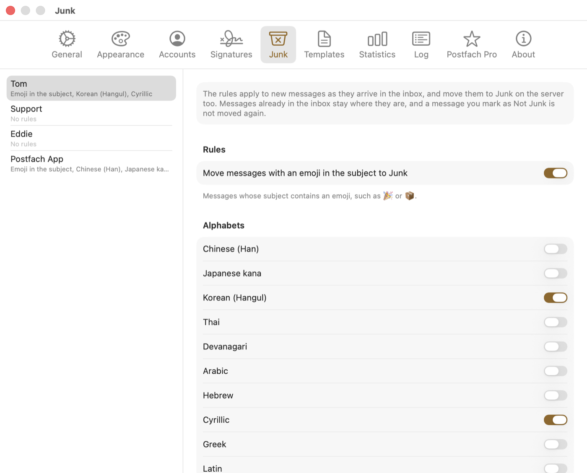587x473 pixels.
Task: Click the Rules section heading
Action: point(214,150)
